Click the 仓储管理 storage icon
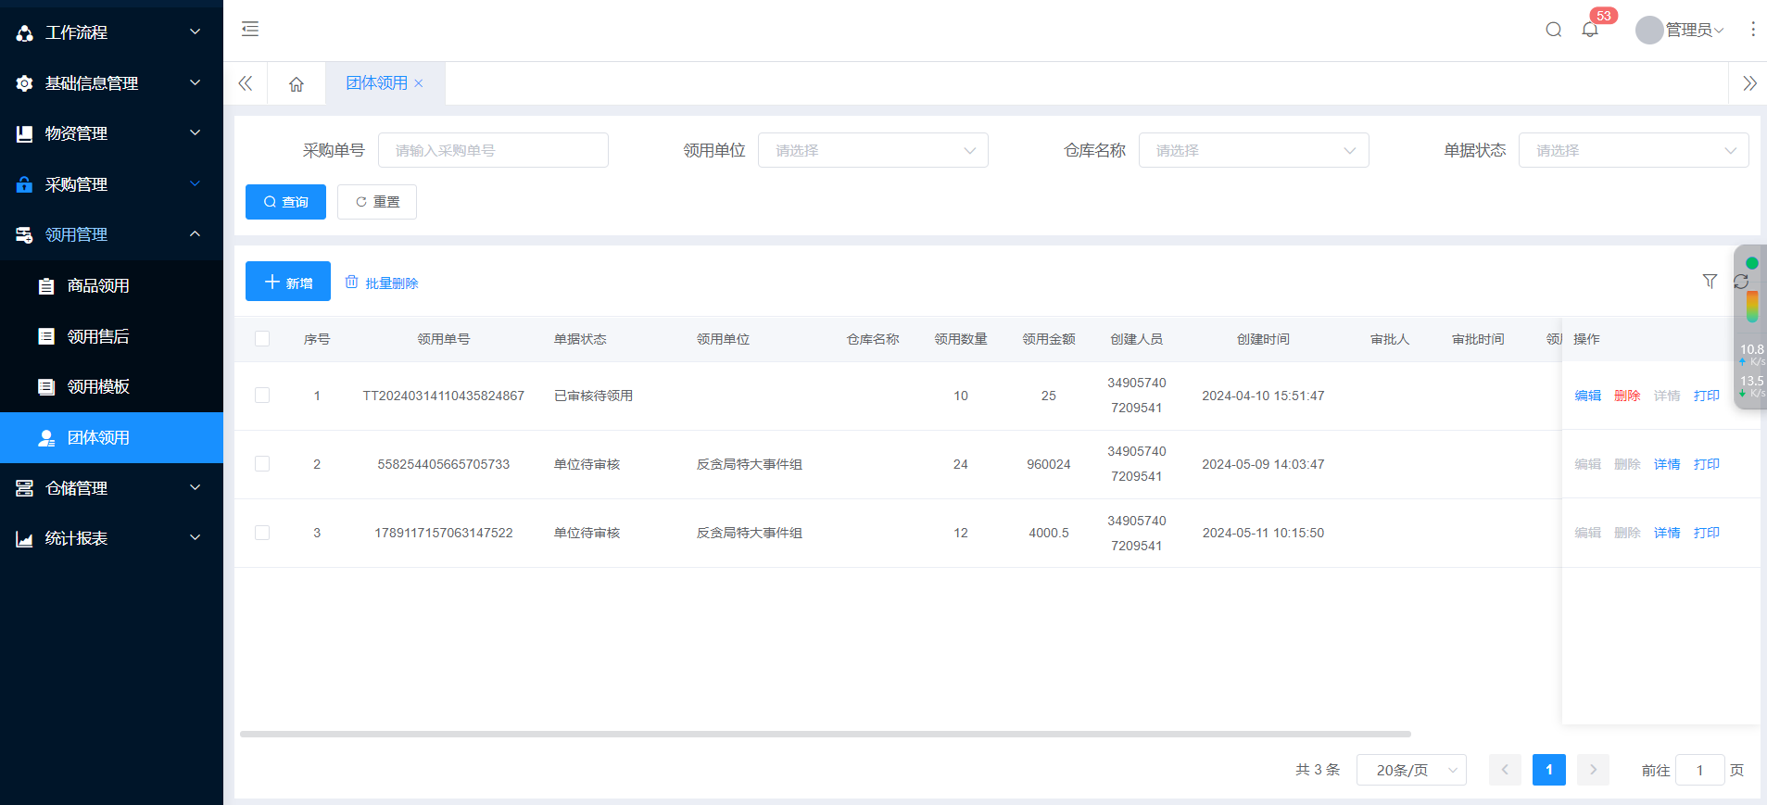The image size is (1767, 805). click(x=25, y=488)
